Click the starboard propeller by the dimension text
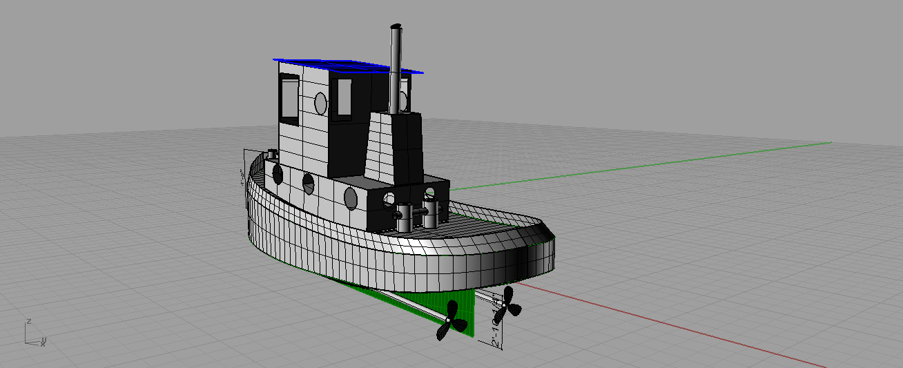Image resolution: width=903 pixels, height=368 pixels. coord(508,304)
